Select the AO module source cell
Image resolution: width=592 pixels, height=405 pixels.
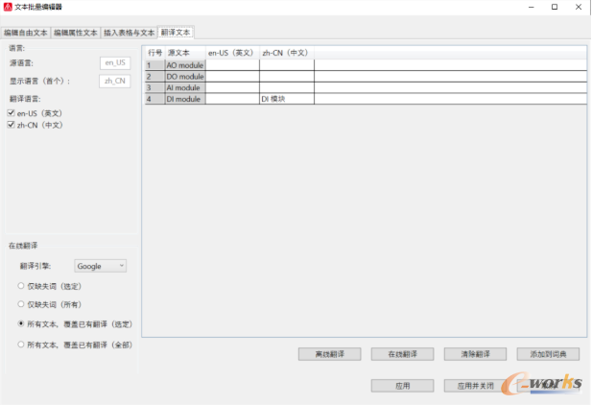tap(185, 65)
